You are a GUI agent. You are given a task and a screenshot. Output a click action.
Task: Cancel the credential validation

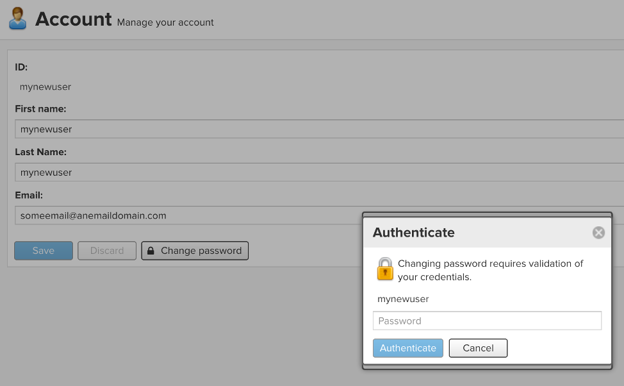coord(478,348)
